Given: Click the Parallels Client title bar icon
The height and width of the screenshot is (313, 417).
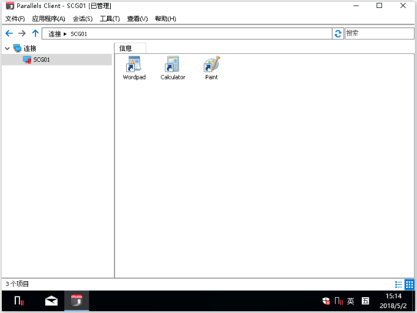Looking at the screenshot, I should (10, 6).
